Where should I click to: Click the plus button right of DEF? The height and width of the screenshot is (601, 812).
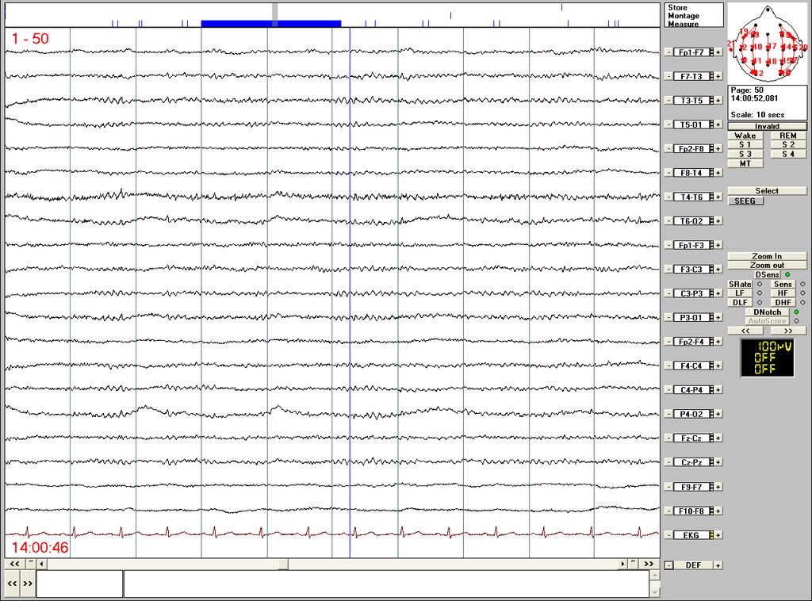click(x=718, y=565)
